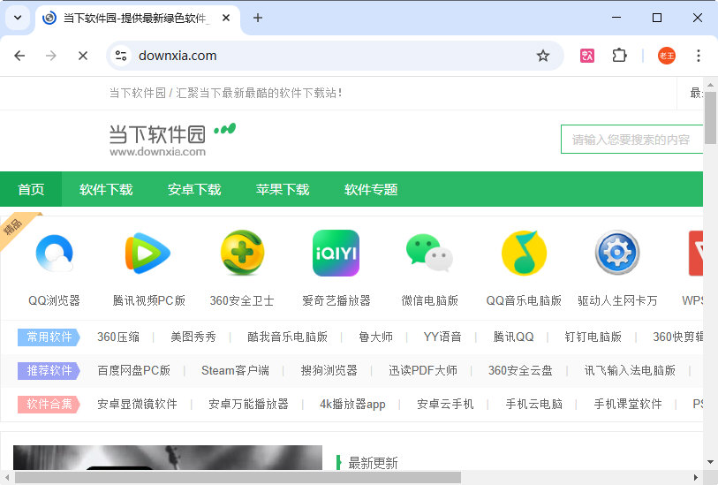
Task: Click the horizontal scrollbar right arrow
Action: [696, 477]
